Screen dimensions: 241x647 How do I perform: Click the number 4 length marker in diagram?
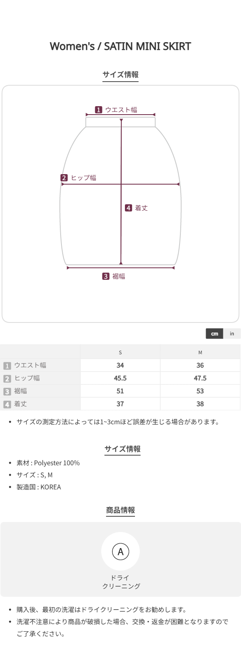pyautogui.click(x=129, y=208)
